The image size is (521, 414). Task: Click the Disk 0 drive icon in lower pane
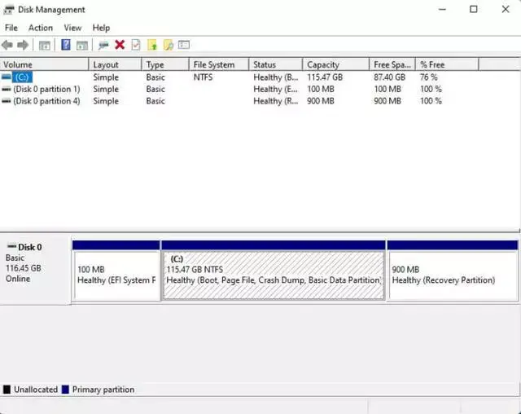(11, 246)
